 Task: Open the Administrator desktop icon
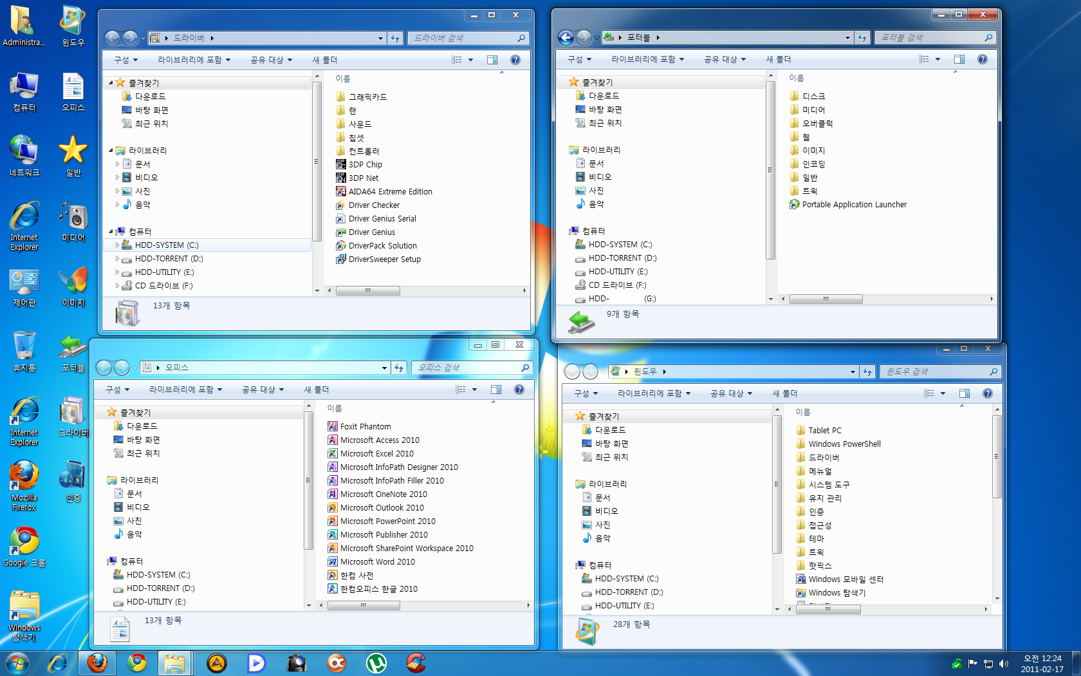[24, 26]
